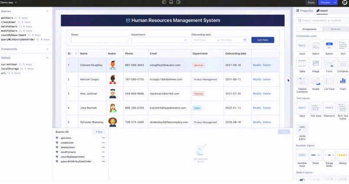Pick the Tabbed Container component icon

[302, 81]
